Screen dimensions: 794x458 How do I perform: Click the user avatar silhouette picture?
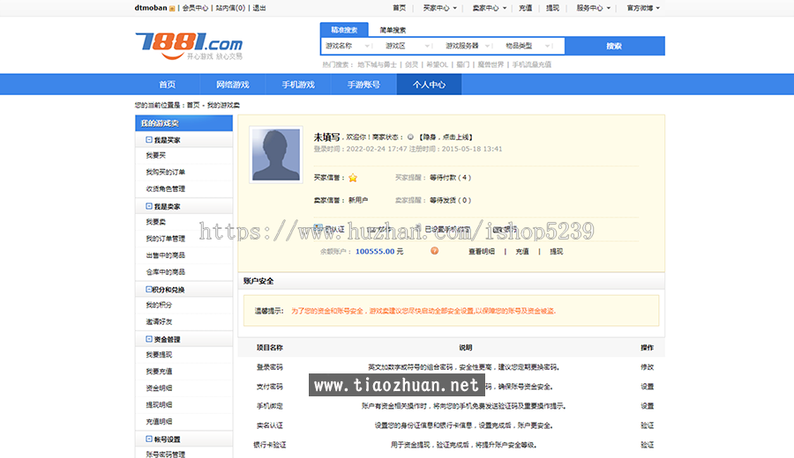tap(275, 155)
